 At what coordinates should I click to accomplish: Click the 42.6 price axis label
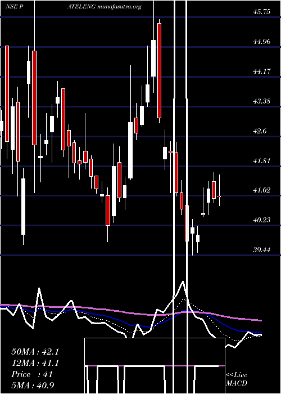pyautogui.click(x=260, y=131)
